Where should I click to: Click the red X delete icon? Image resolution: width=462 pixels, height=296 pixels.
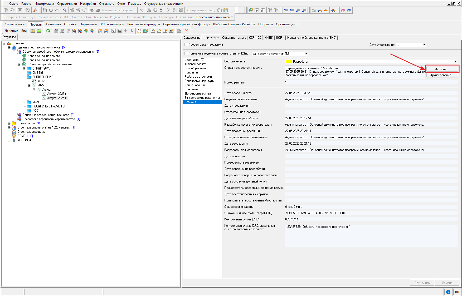187,31
